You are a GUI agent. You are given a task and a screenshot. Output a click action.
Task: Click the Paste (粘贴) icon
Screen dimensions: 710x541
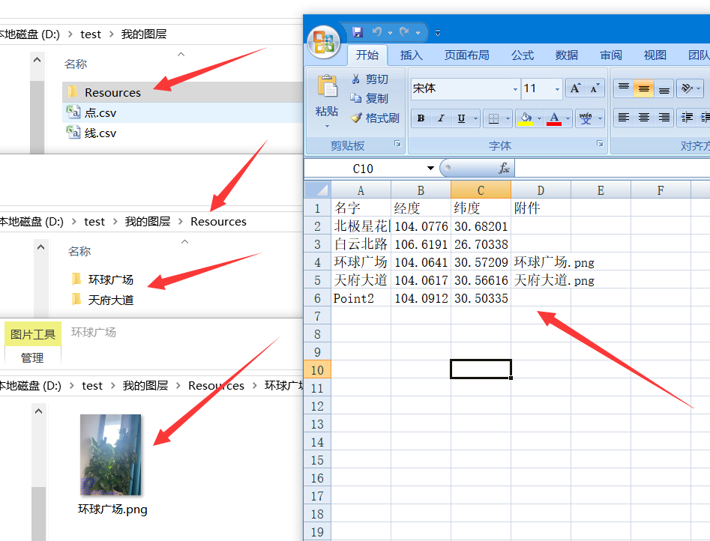327,86
